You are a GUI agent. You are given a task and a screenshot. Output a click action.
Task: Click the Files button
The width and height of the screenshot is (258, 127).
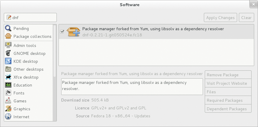[x=228, y=92]
